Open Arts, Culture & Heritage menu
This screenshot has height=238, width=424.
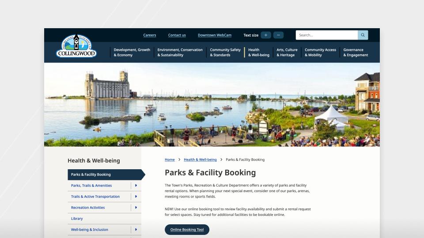[x=287, y=52]
